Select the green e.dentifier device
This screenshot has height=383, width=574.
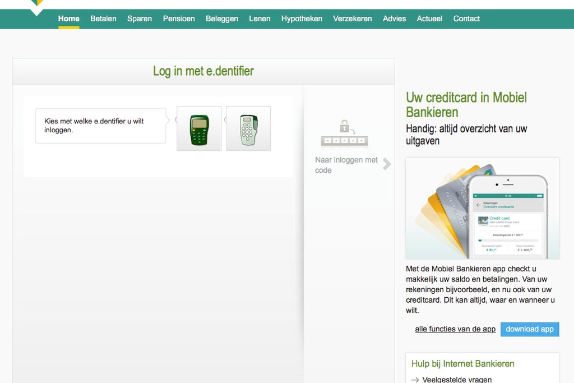(199, 129)
